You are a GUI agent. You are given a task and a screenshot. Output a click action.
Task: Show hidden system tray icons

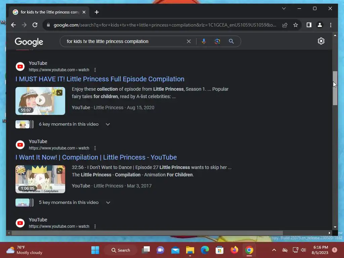tap(274, 250)
